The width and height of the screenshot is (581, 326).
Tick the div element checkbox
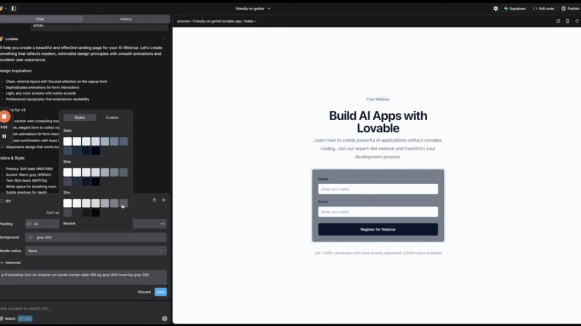click(2, 201)
